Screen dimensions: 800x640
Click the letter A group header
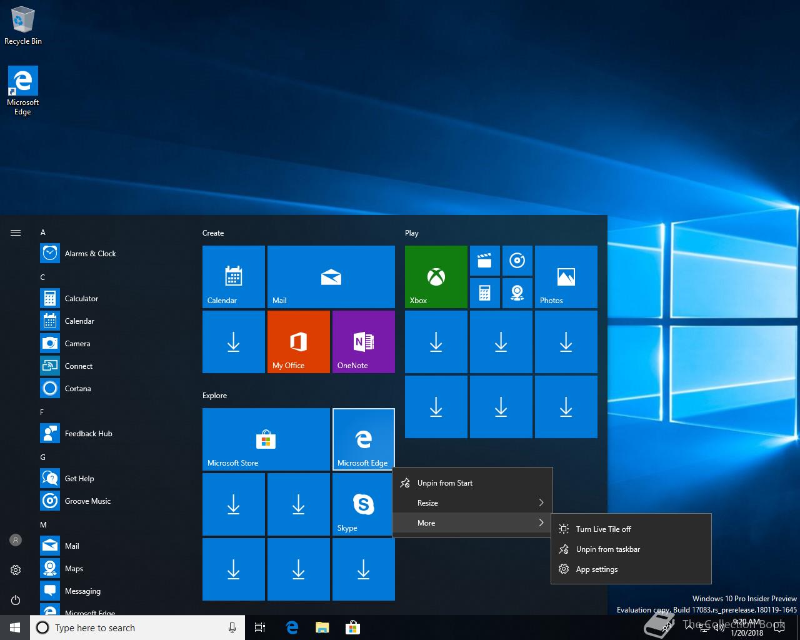43,232
